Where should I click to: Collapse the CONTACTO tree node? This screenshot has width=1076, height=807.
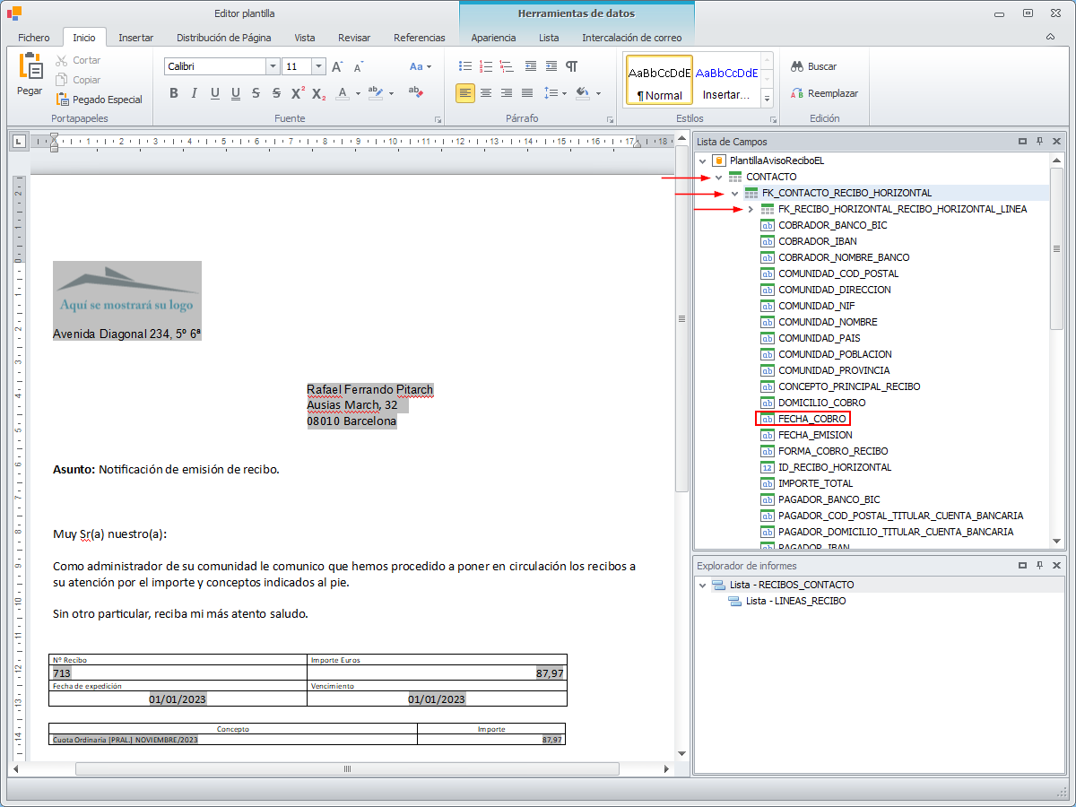(718, 177)
